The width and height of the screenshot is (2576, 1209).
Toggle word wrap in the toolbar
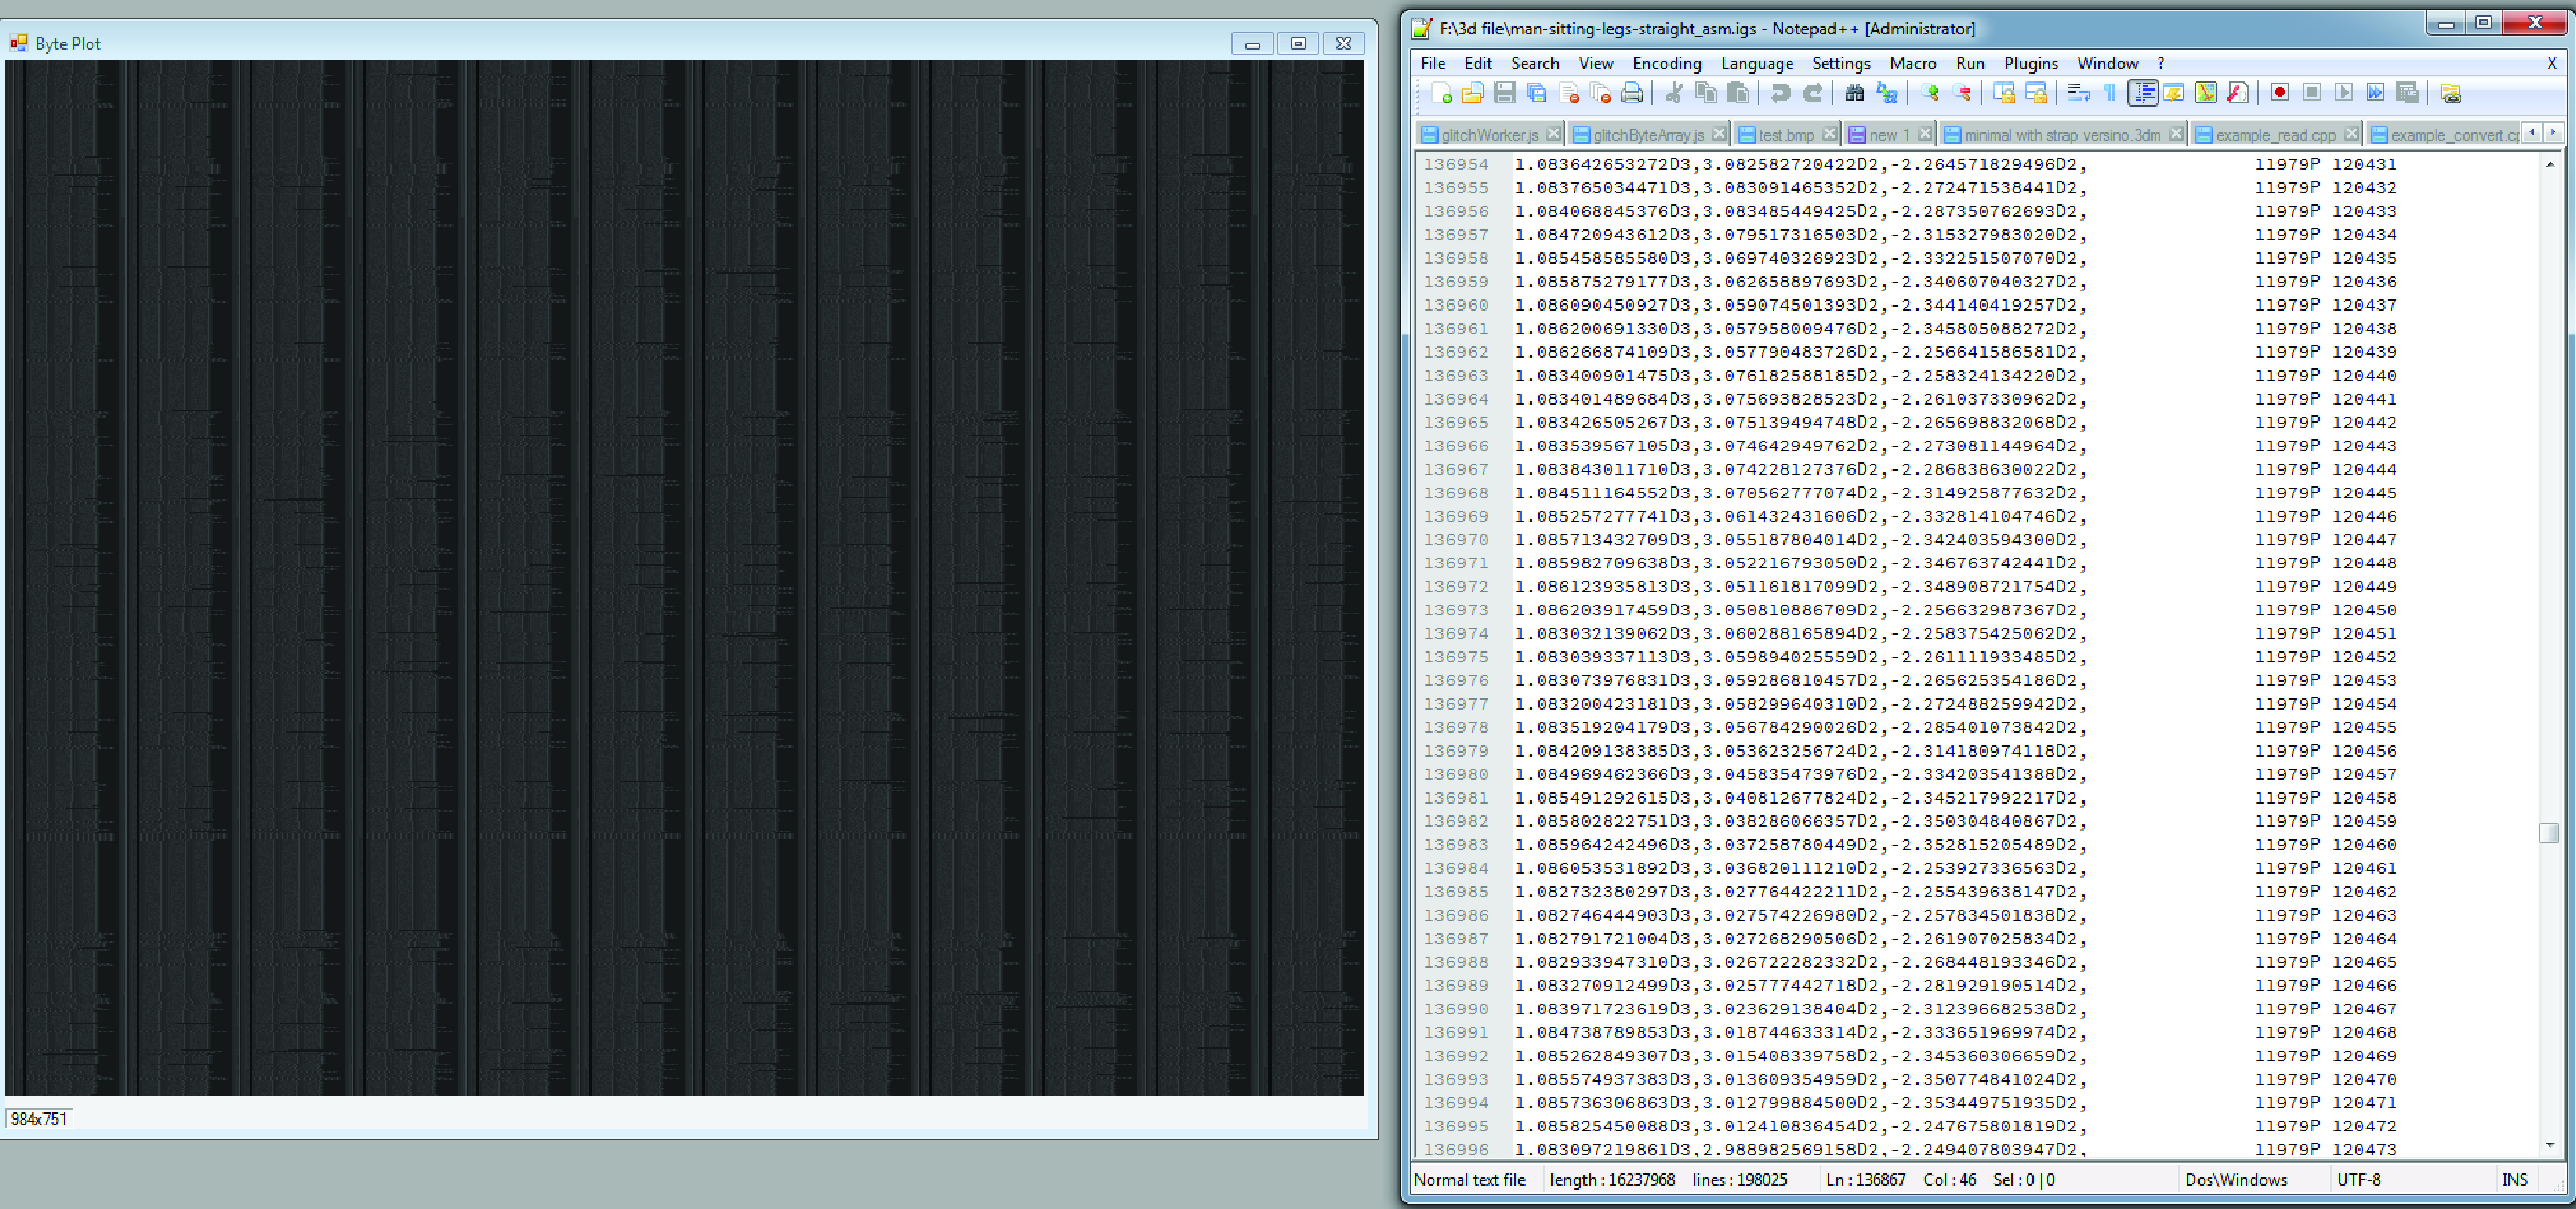coord(2078,93)
